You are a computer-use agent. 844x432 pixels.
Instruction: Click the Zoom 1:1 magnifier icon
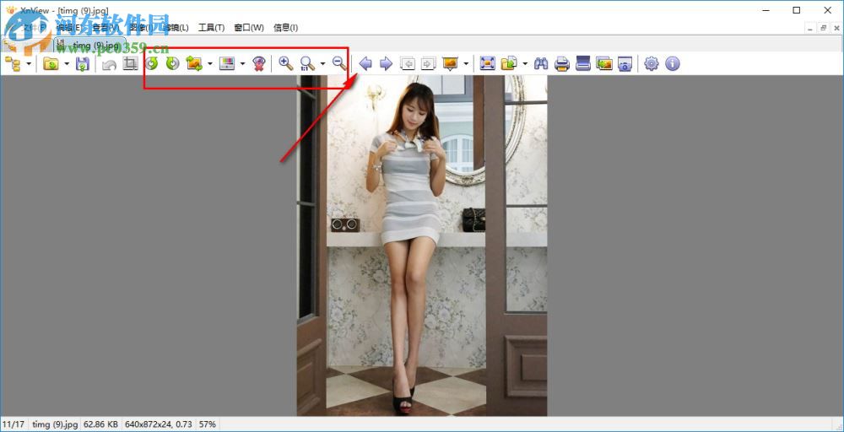pyautogui.click(x=307, y=64)
